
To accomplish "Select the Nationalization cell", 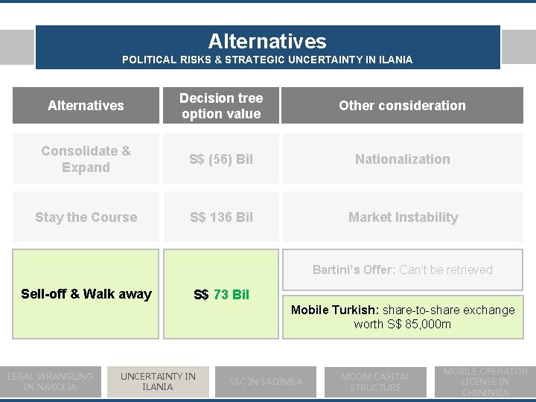I will [x=402, y=159].
